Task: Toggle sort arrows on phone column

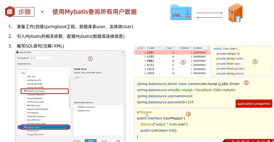Action: pyautogui.click(x=209, y=48)
